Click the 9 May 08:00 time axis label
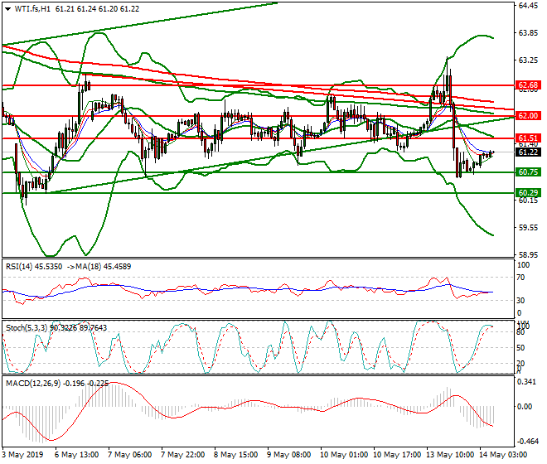Viewport: 547px width, 464px height. 289,455
